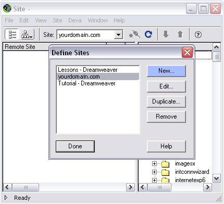The width and height of the screenshot is (224, 204).
Task: Click the Duplicate... button
Action: coord(166,101)
